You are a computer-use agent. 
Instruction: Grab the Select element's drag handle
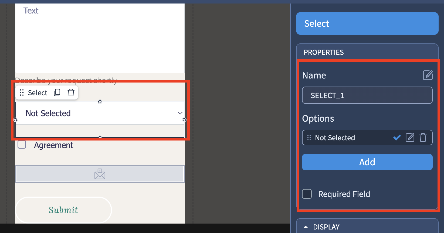[x=22, y=92]
